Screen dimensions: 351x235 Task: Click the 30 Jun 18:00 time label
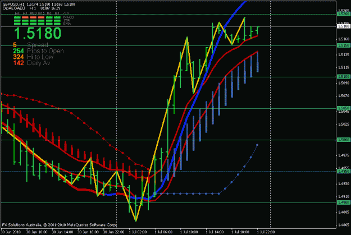(x=88, y=232)
